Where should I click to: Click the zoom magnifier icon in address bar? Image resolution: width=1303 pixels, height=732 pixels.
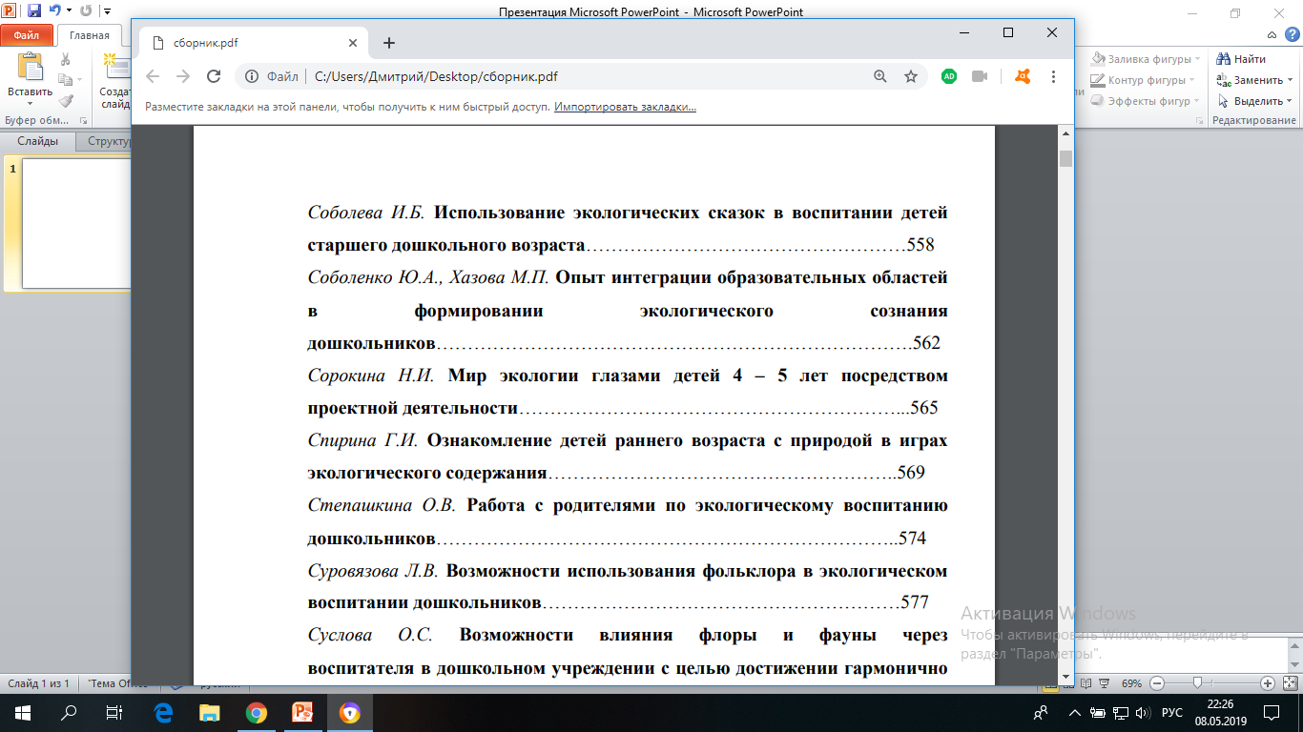coord(879,76)
